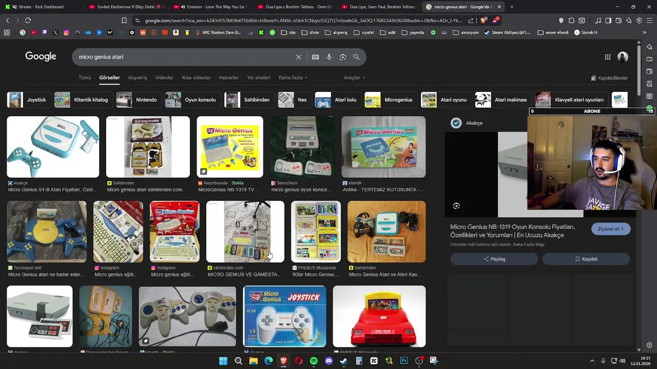Click the Paylaş share button
This screenshot has width=657, height=369.
(495, 259)
